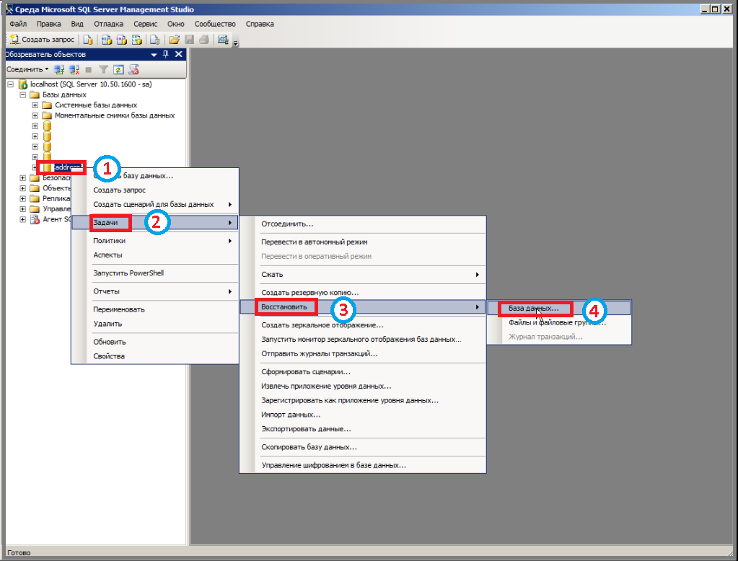The image size is (738, 561).
Task: Choose Отсоединить… in the tasks submenu
Action: tap(363, 224)
